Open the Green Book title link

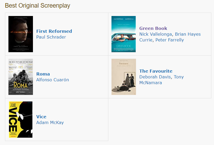pos(153,28)
